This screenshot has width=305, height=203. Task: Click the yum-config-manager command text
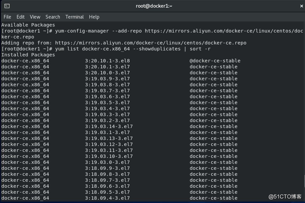point(179,31)
